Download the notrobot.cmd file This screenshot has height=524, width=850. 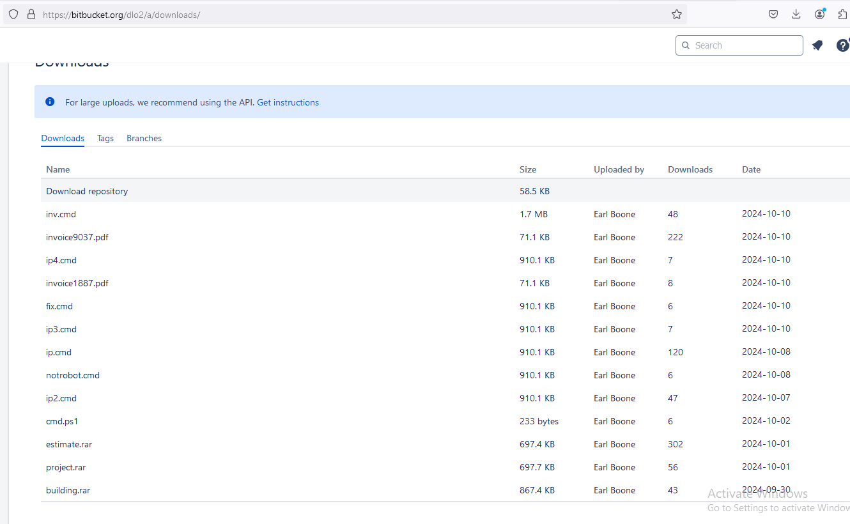(73, 375)
